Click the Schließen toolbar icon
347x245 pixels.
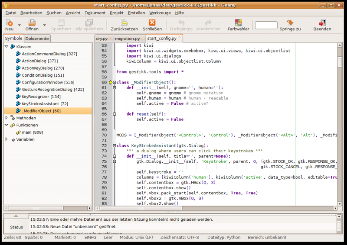[x=152, y=22]
